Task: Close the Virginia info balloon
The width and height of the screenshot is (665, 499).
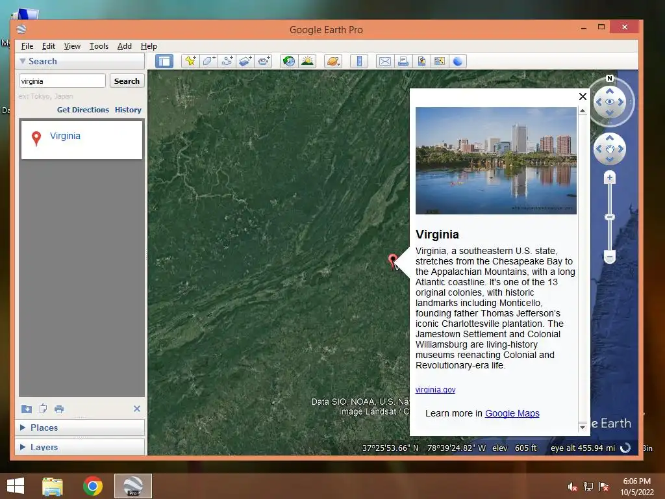Action: (x=583, y=97)
